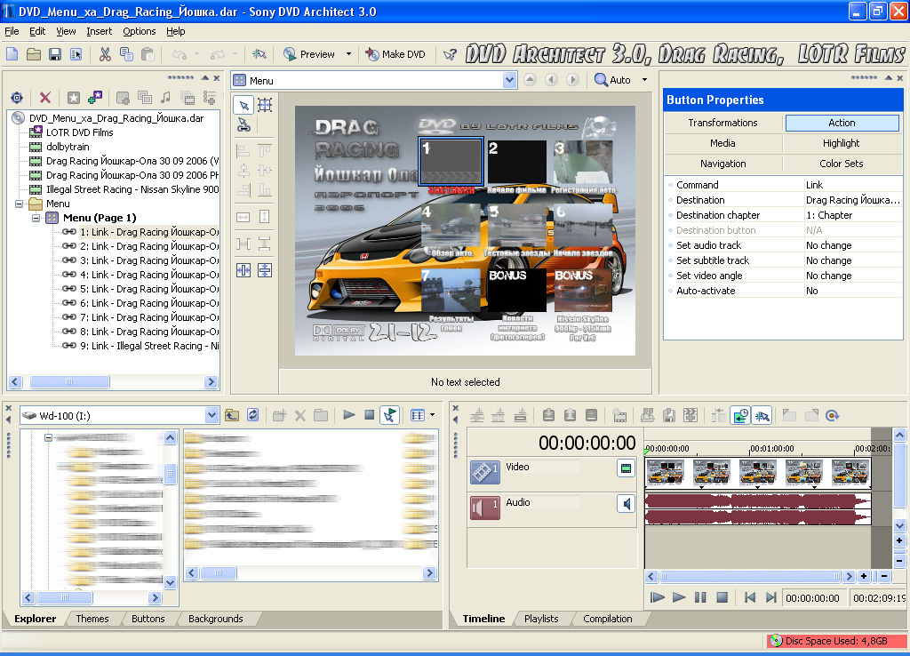Copy selection using the Copy icon

click(x=126, y=54)
